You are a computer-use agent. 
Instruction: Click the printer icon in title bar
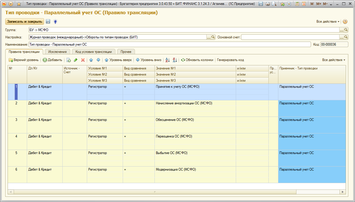(x=267, y=4)
